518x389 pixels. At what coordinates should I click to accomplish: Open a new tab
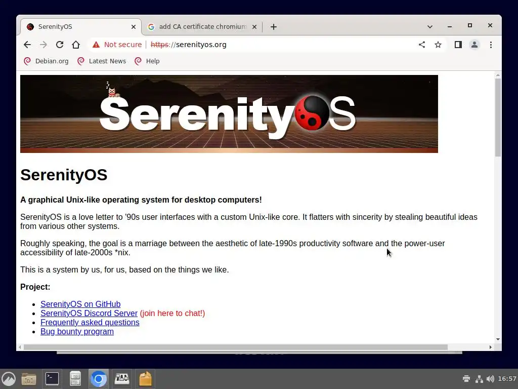click(x=274, y=27)
